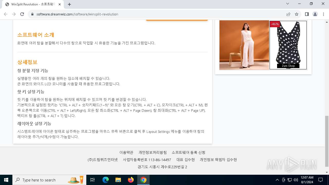Click the orange button above the intro

click(x=177, y=20)
